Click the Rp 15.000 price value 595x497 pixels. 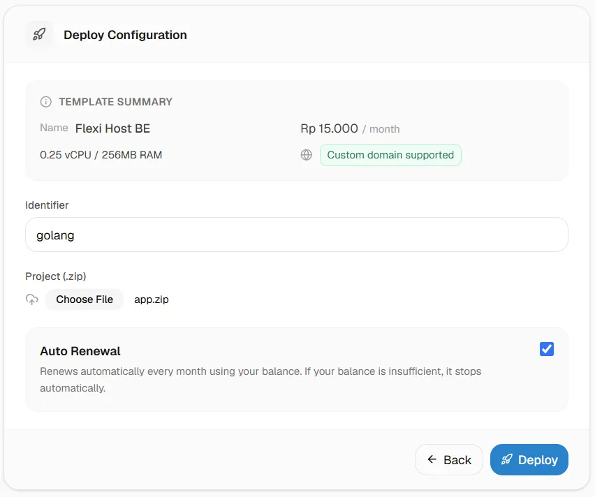329,128
